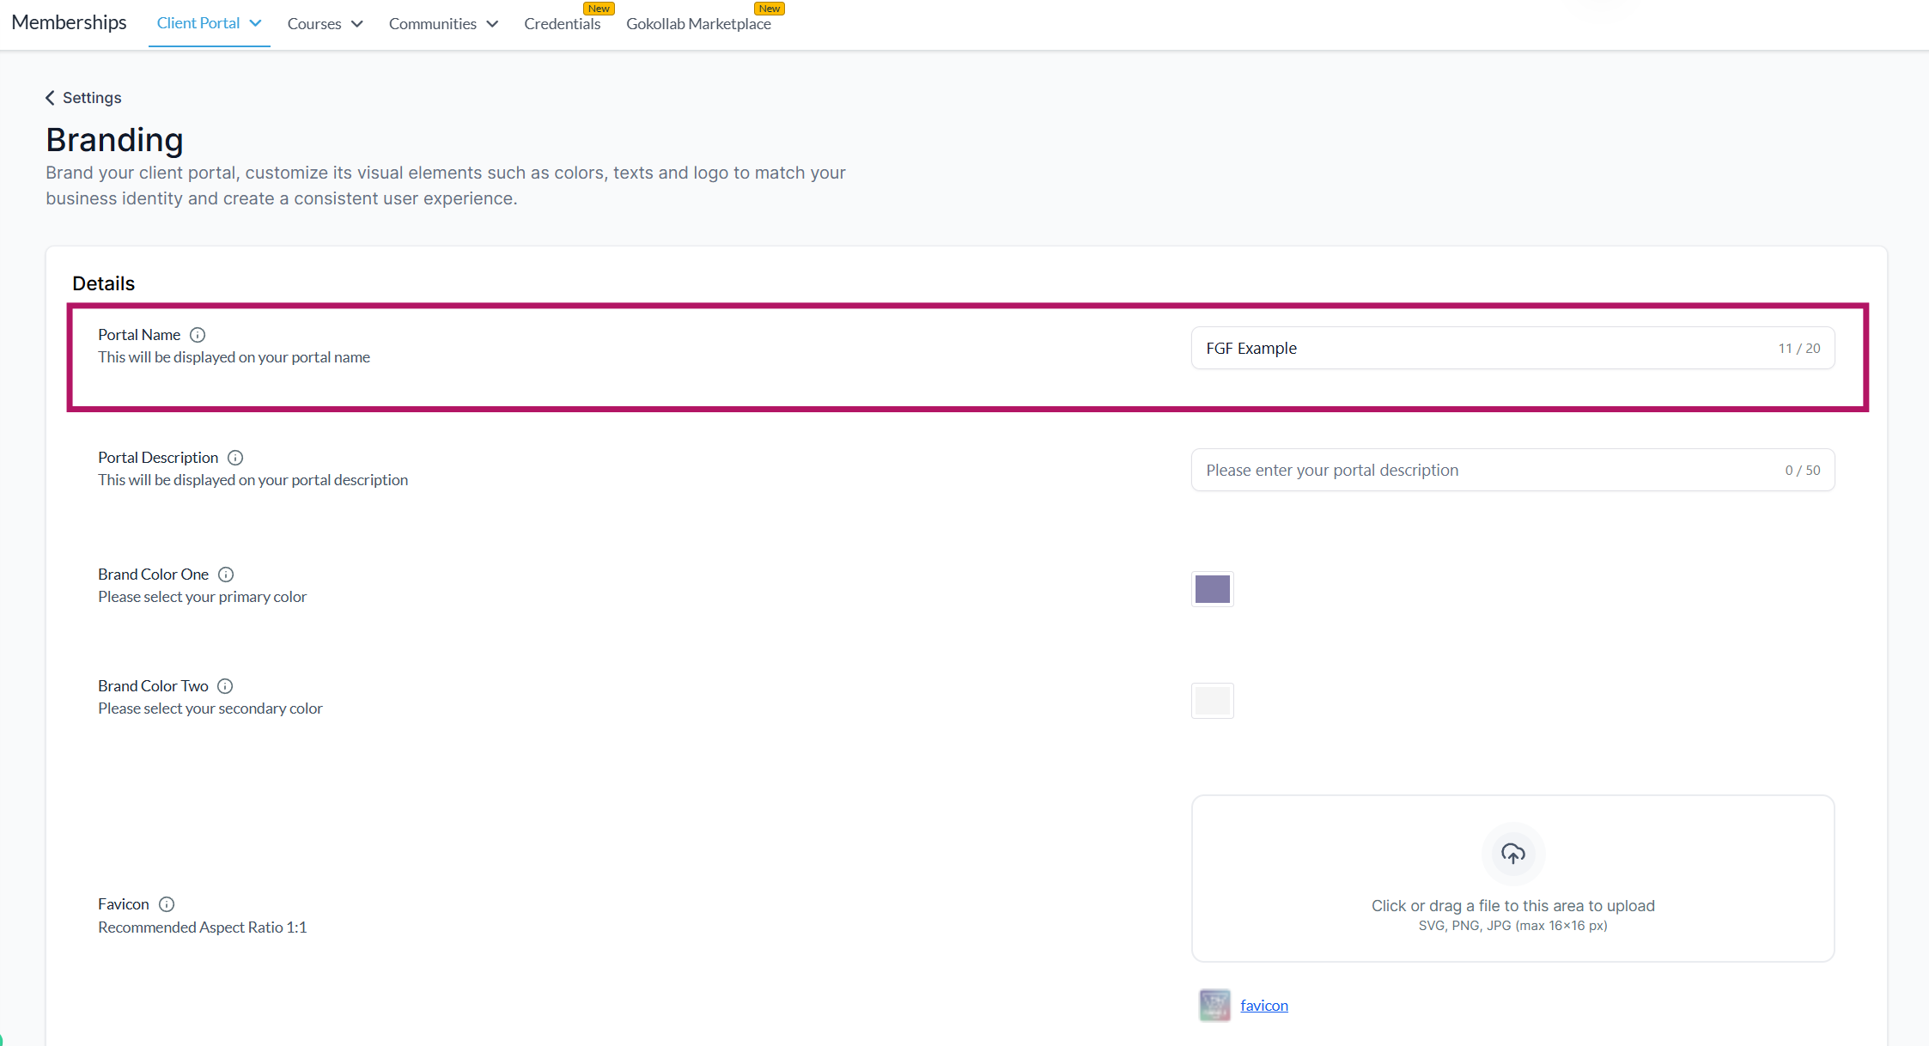Click the Portal Description input field
This screenshot has height=1046, width=1929.
point(1486,470)
